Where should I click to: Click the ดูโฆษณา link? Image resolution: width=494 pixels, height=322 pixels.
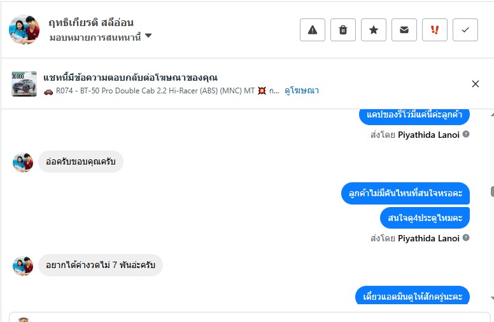302,91
